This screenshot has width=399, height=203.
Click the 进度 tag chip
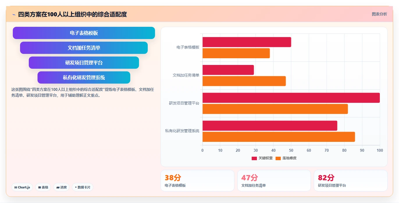pyautogui.click(x=61, y=187)
